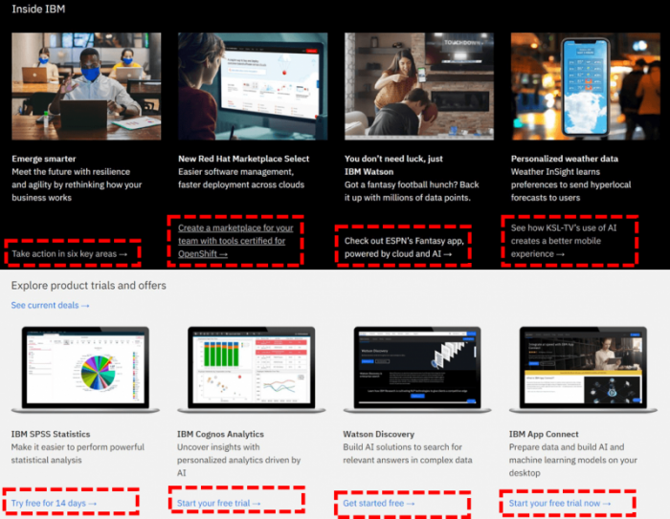Screen dimensions: 670x519
Task: Click 'Try free for 14 days' link
Action: (x=54, y=503)
